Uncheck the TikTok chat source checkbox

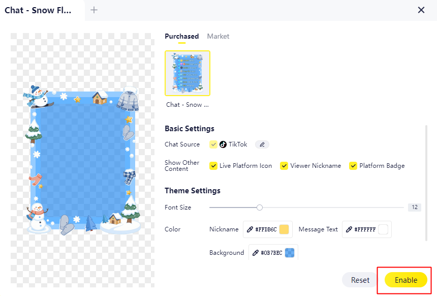(x=213, y=144)
